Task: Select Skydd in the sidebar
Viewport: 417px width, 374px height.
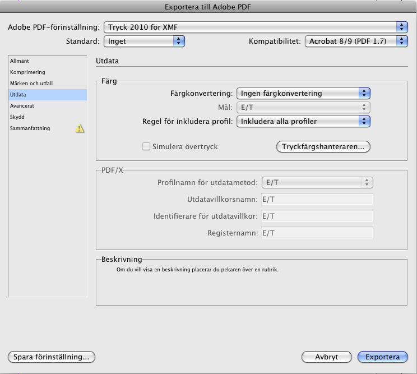Action: point(47,117)
